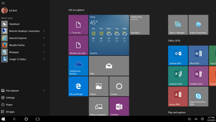Viewport: 216px width, 122px height.
Task: Open the Windows Tip collection tile
Action: point(78,45)
